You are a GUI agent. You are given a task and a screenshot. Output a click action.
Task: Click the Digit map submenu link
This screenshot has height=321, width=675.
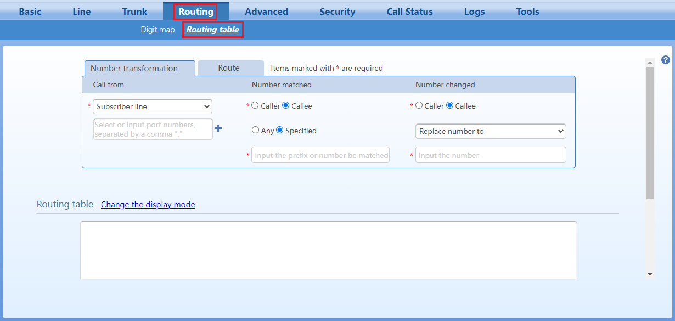point(157,30)
